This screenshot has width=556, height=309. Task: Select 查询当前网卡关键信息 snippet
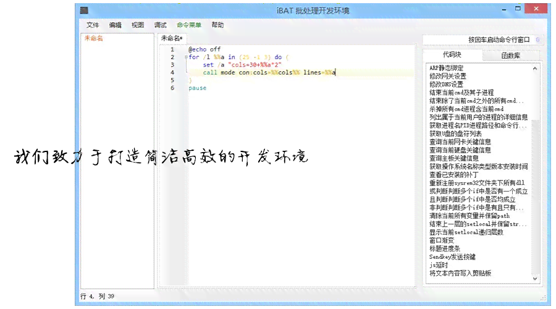click(x=460, y=142)
